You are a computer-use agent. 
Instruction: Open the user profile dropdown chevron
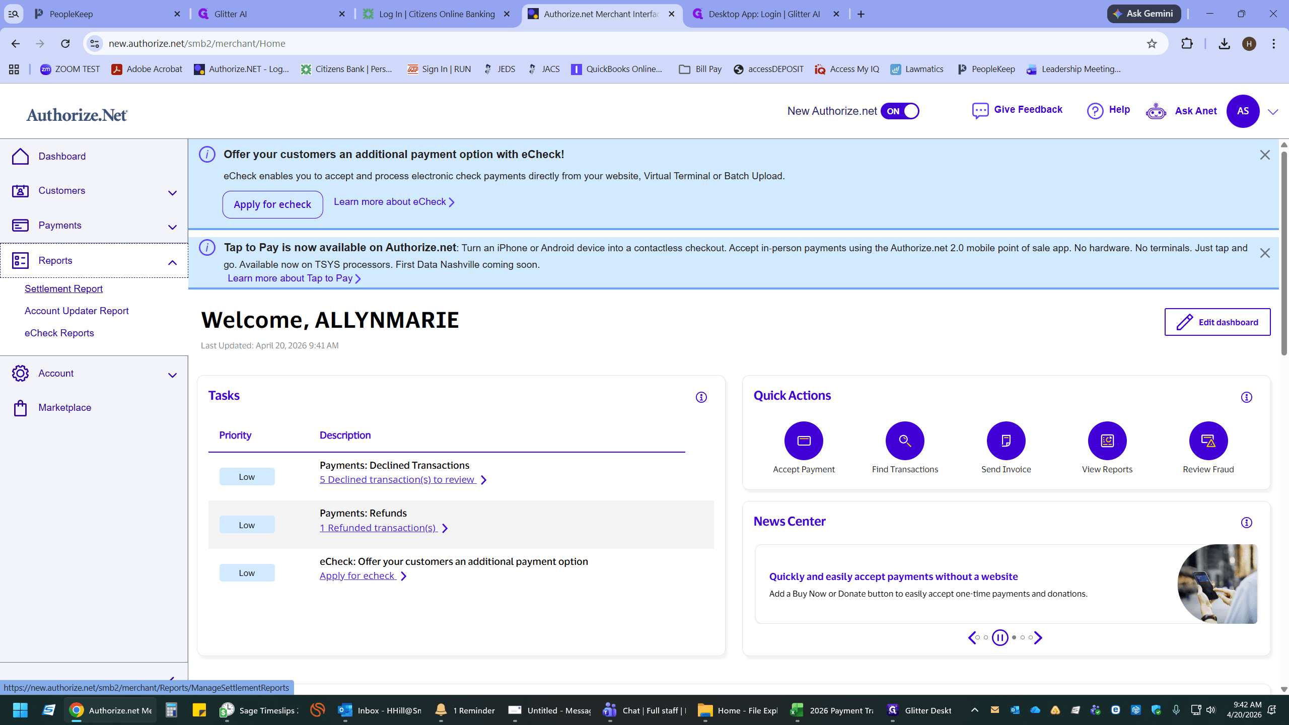point(1273,112)
